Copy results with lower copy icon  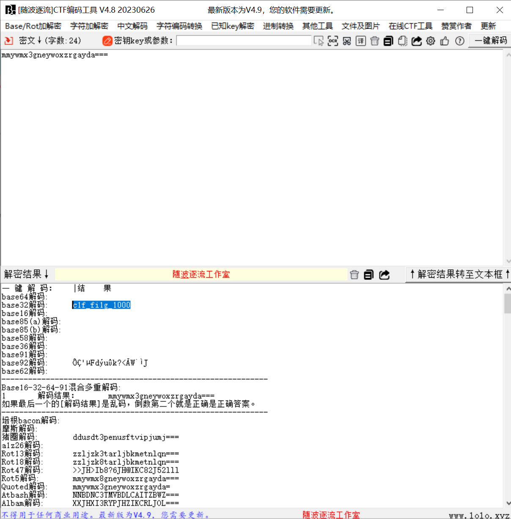pos(369,275)
